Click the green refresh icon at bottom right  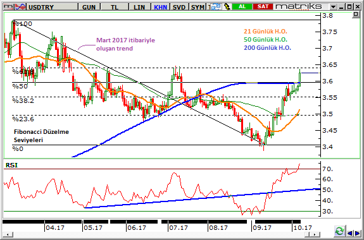point(339,231)
